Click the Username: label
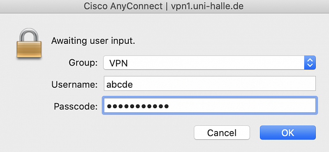This screenshot has width=329, height=152. 74,84
